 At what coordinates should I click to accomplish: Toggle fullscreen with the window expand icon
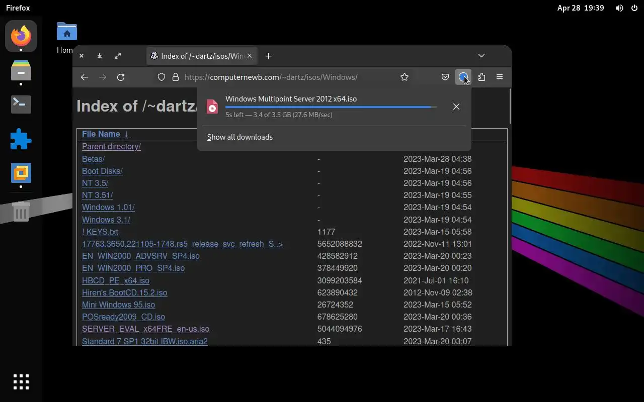tap(118, 56)
